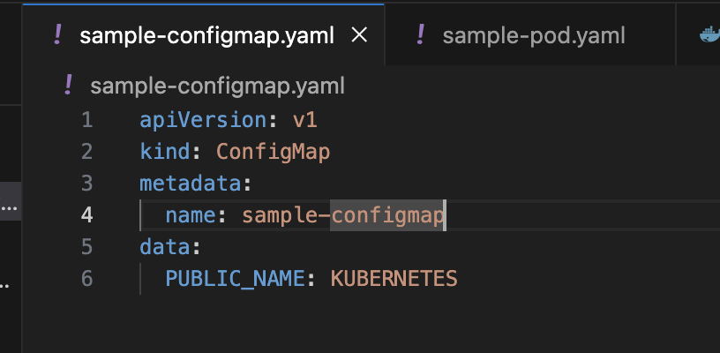Click the breadcrumb YAML file icon
Image resolution: width=720 pixels, height=353 pixels.
(x=68, y=86)
